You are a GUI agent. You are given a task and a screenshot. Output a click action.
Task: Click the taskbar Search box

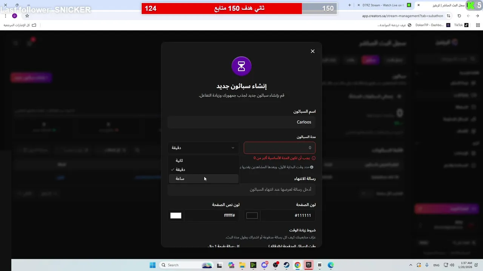[186, 265]
